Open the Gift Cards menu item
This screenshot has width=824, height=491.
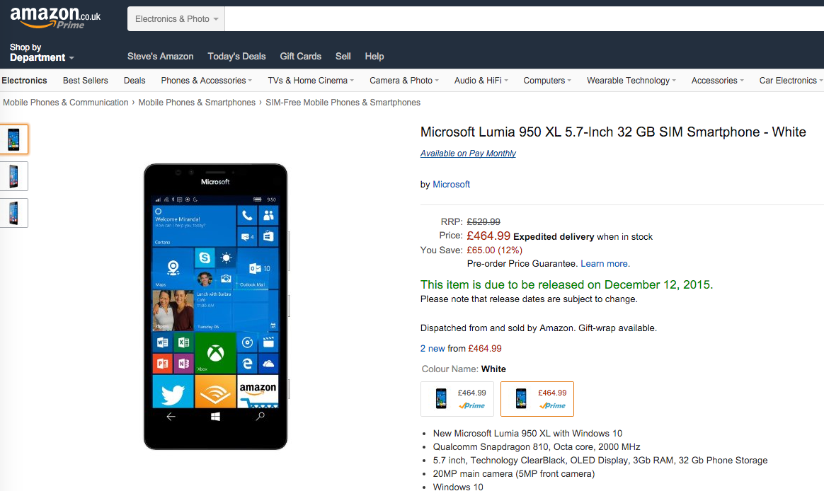tap(301, 56)
